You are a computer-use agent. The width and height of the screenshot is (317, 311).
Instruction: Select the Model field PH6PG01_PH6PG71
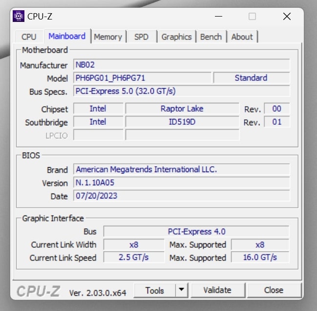(x=142, y=78)
